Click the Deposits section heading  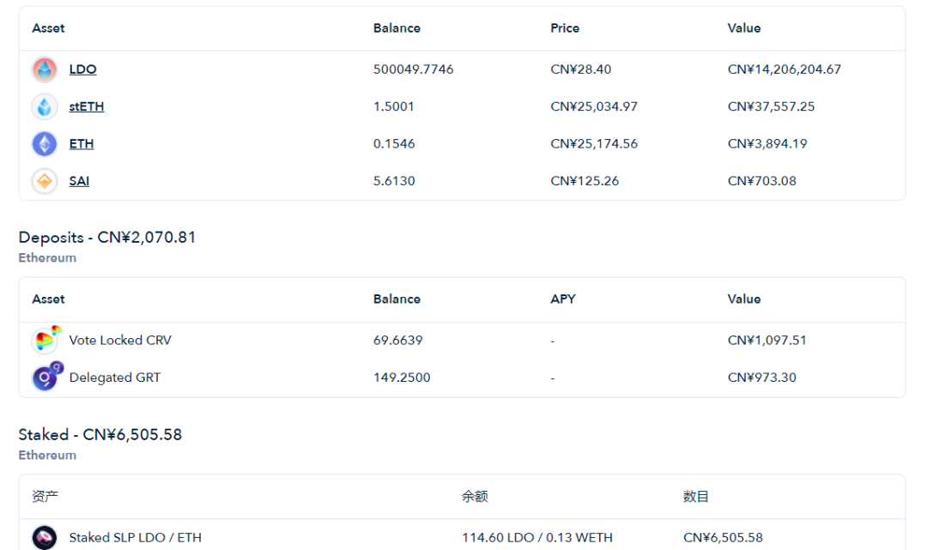[x=107, y=238]
